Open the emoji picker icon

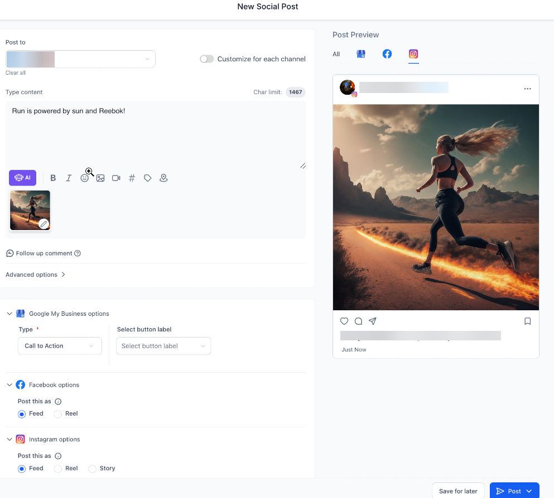[84, 178]
